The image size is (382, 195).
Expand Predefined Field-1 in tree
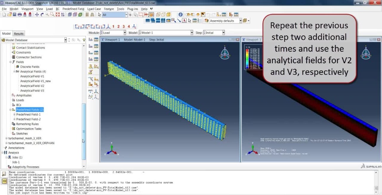tap(14, 114)
